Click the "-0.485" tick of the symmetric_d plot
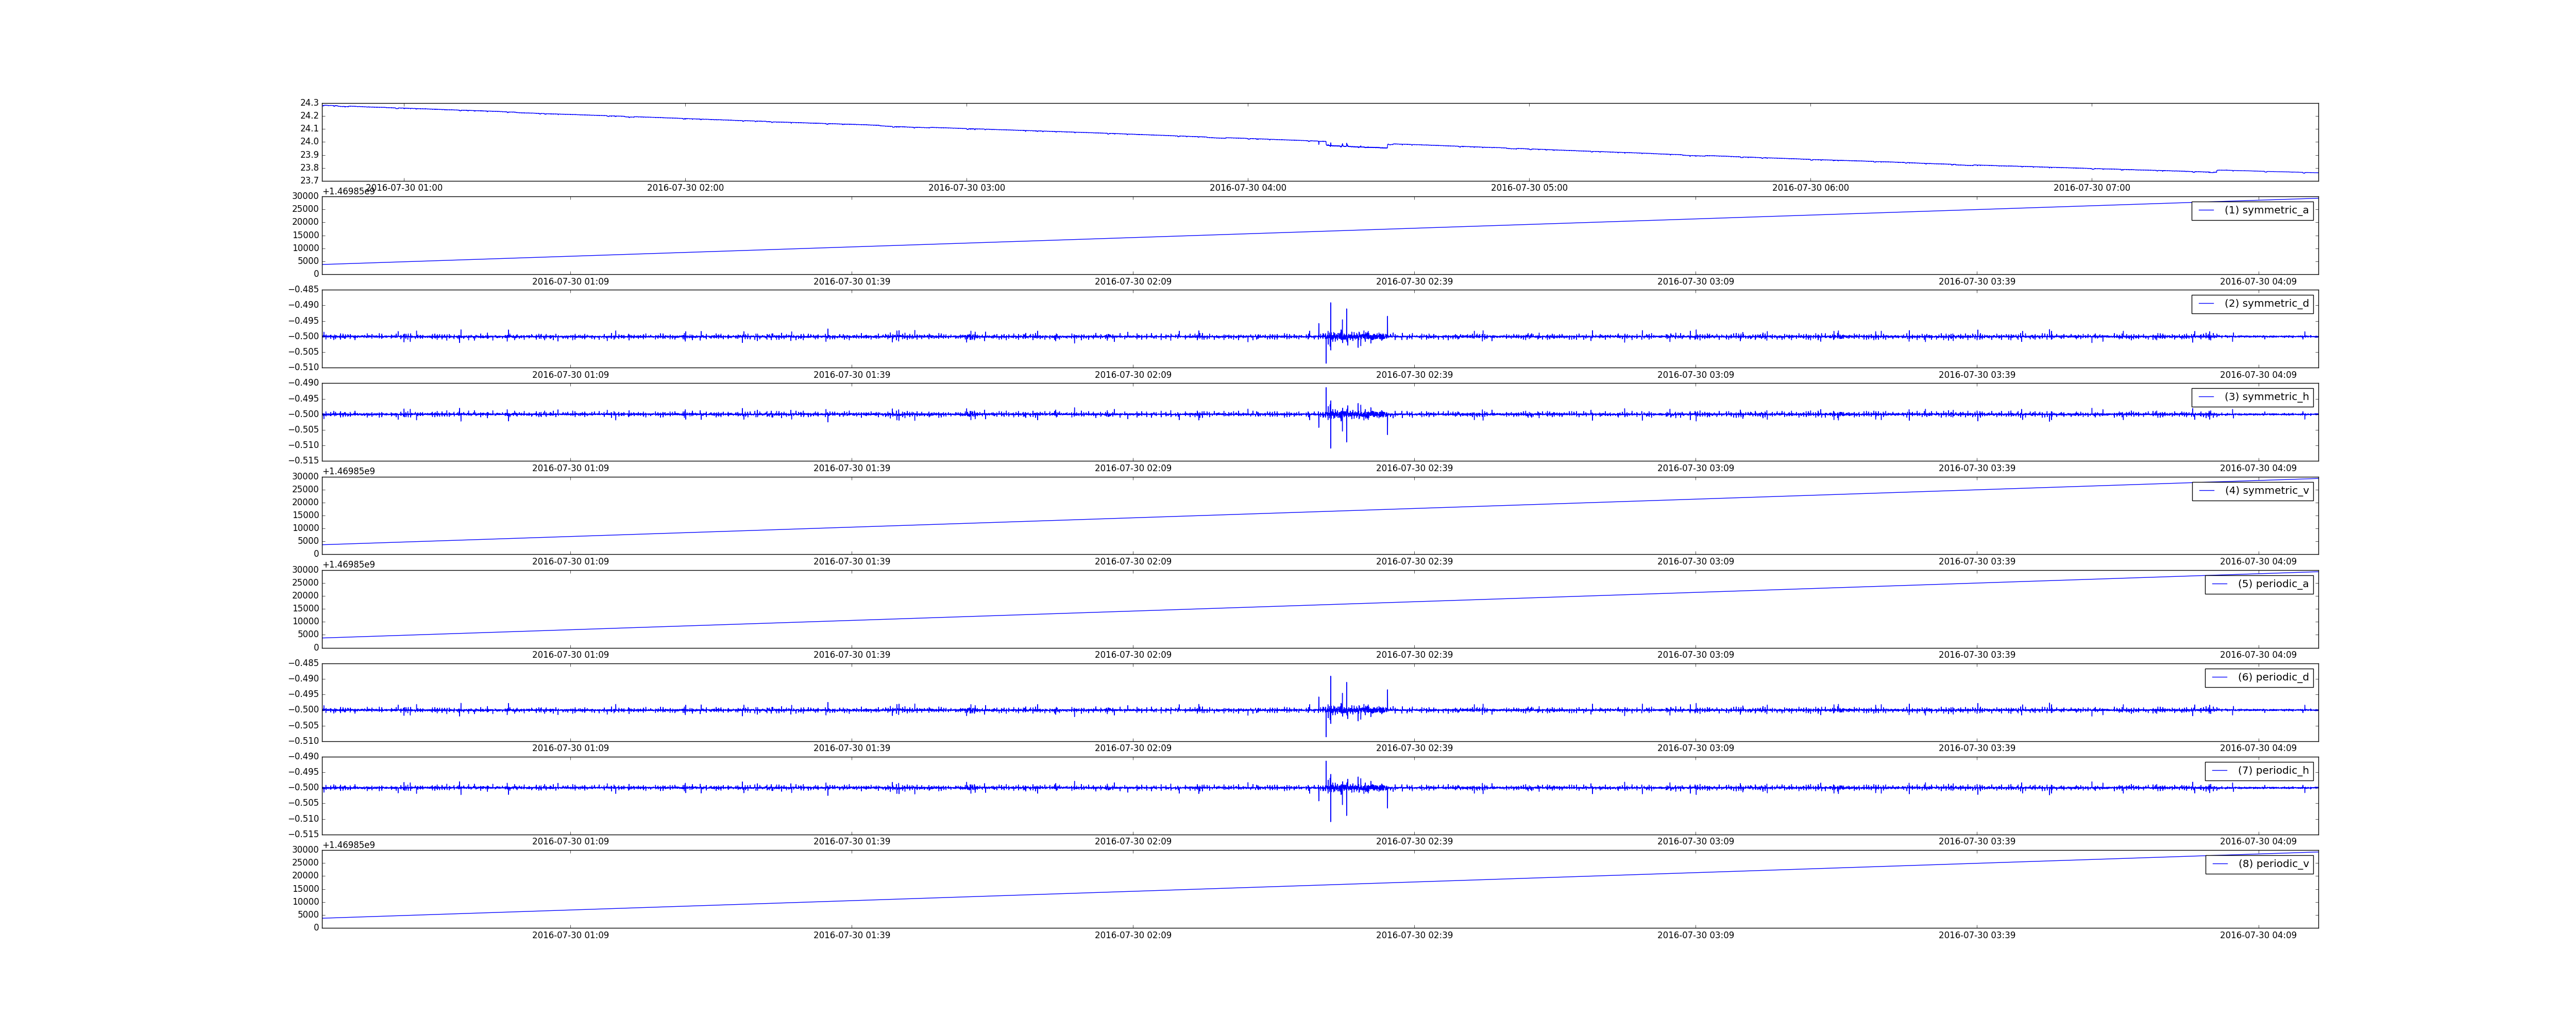 pos(304,289)
